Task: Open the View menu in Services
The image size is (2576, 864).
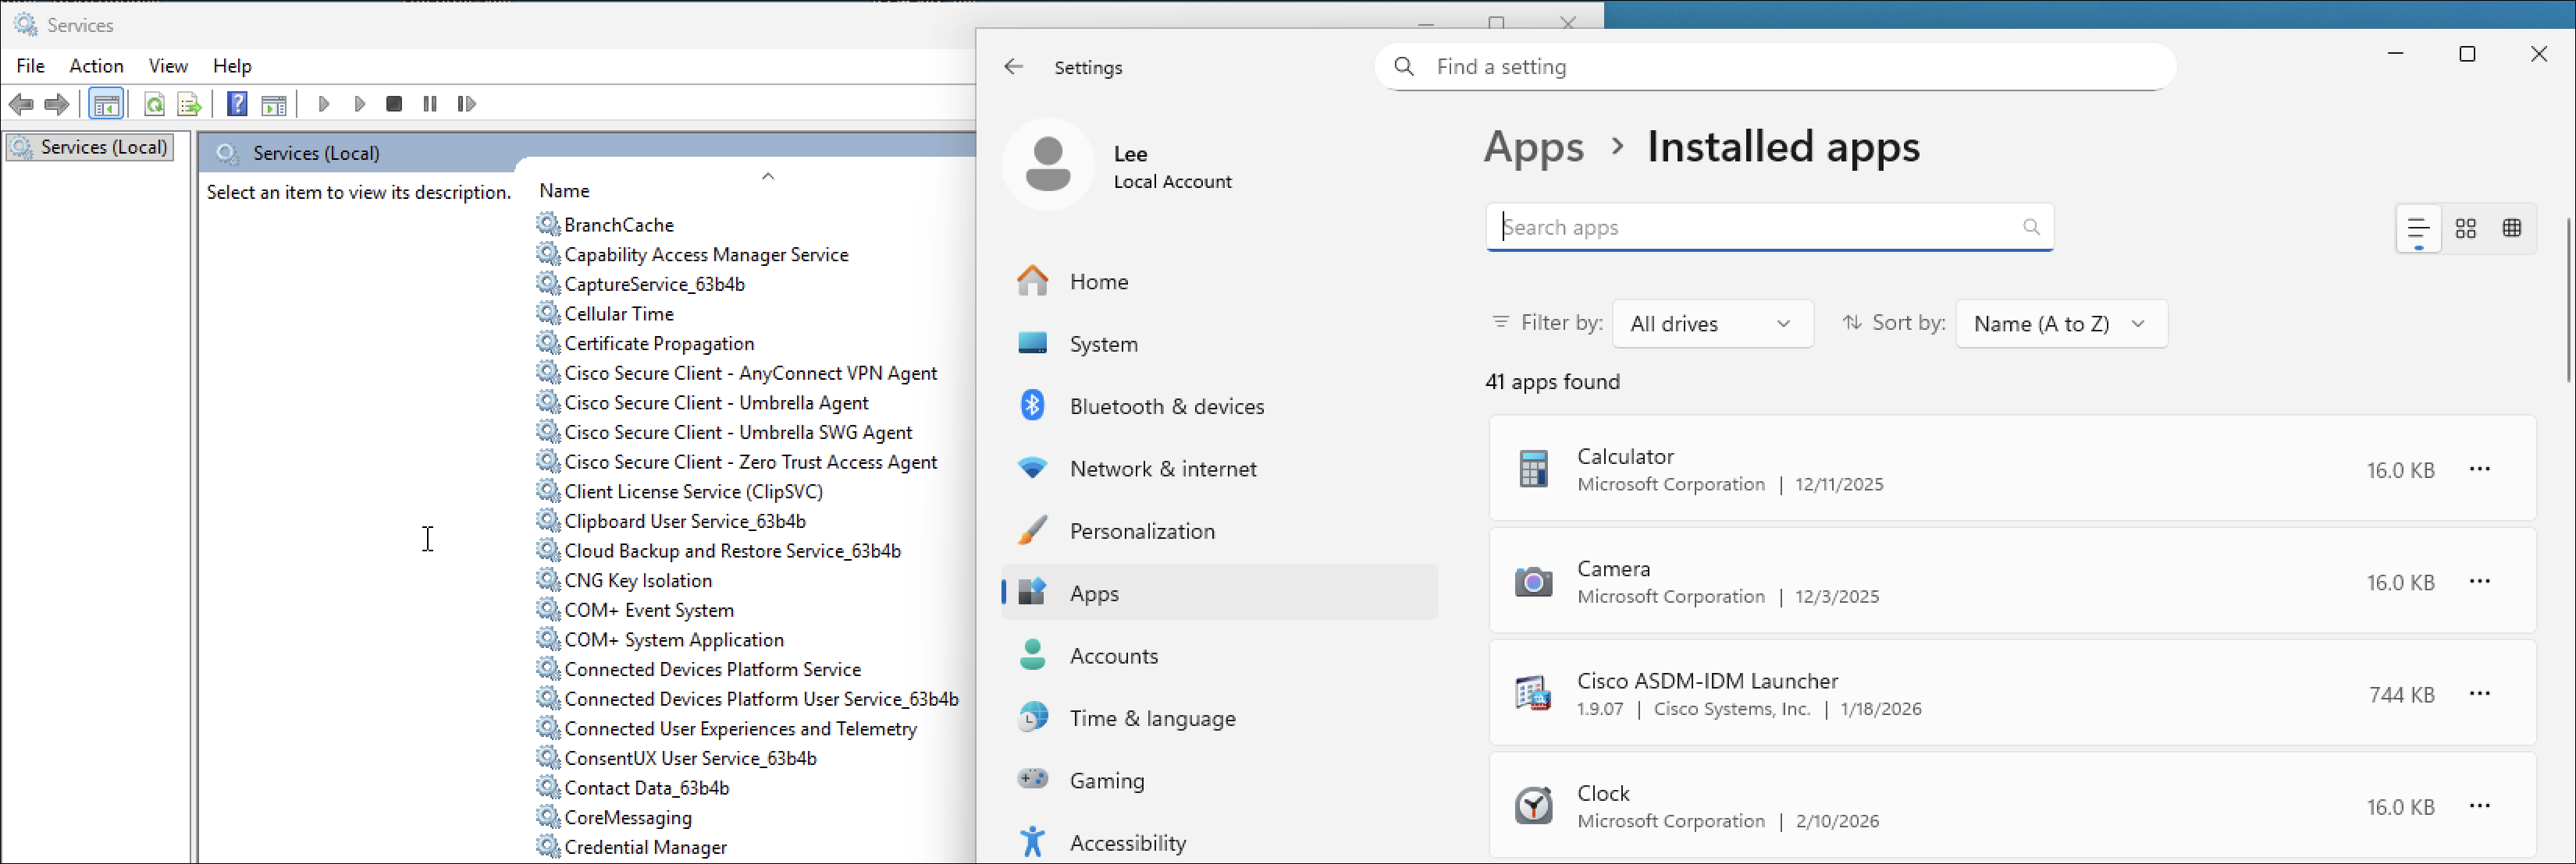Action: (x=168, y=66)
